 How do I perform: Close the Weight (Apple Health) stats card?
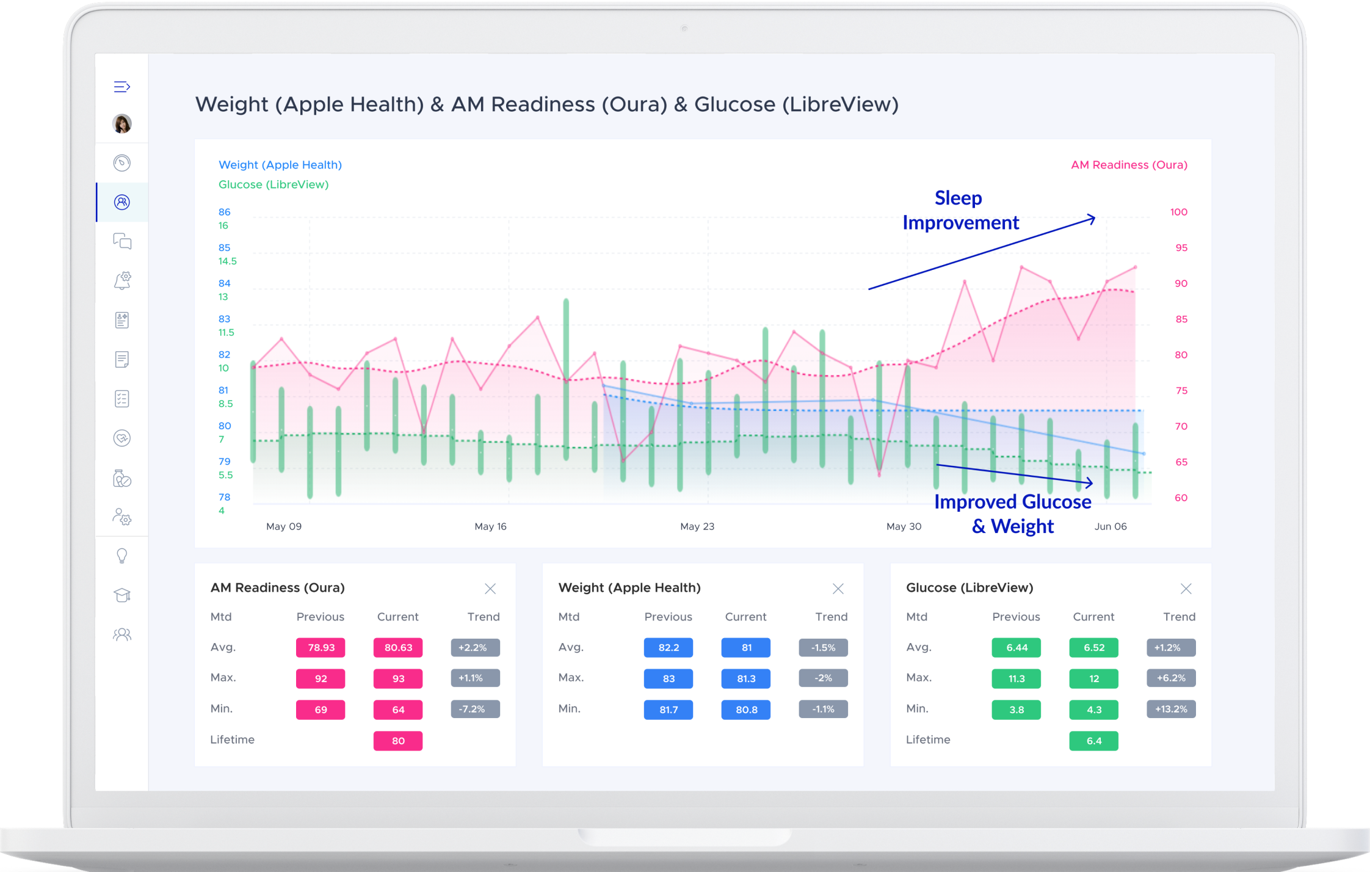(x=838, y=589)
